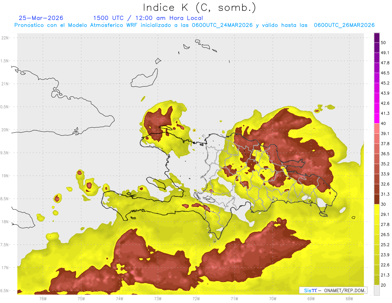Screen dimensions: 392x303
Task: Click the 0600UTC_24MAR2026 initialization timestamp
Action: [x=222, y=25]
